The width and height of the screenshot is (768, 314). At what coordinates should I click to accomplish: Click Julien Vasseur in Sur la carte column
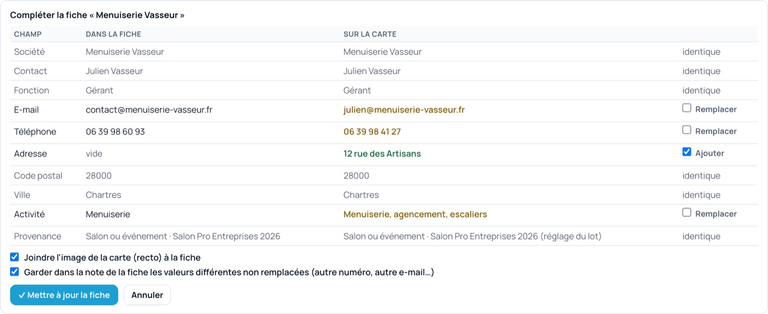tap(372, 71)
